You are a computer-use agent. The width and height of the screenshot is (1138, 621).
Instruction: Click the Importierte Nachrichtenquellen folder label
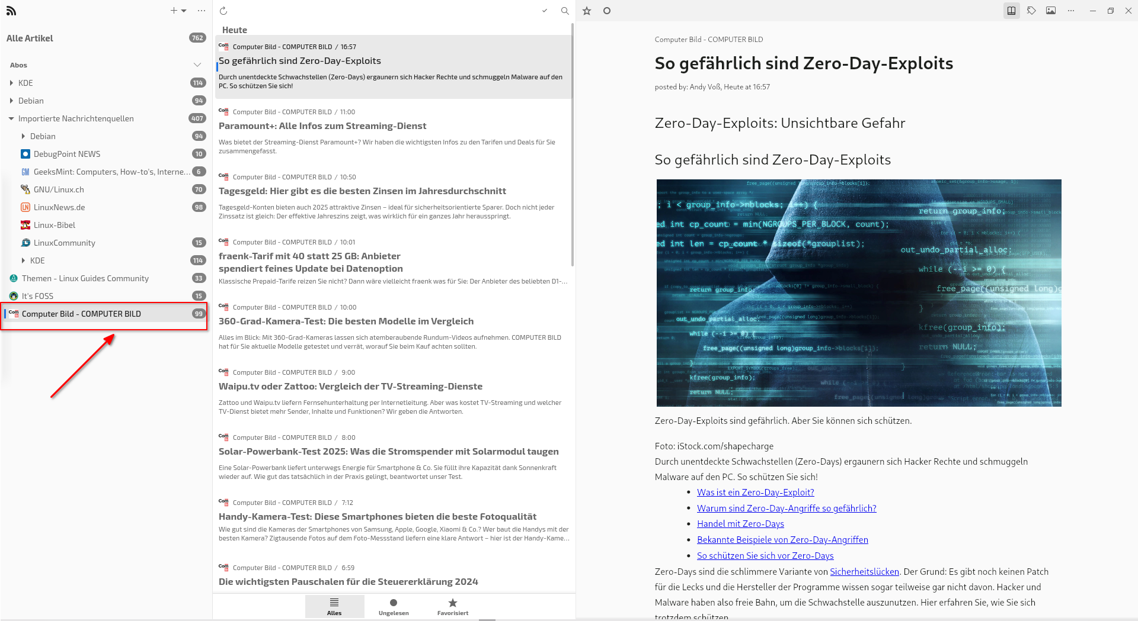coord(76,118)
